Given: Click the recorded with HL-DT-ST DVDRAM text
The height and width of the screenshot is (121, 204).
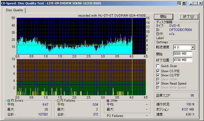Looking at the screenshot, I should tap(112, 16).
